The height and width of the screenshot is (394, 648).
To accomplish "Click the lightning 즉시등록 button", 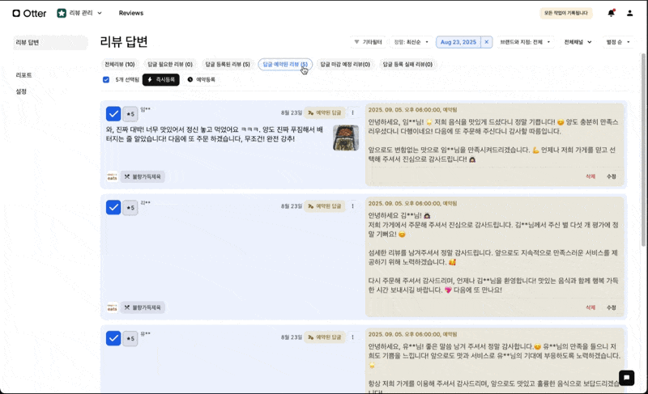I will [160, 79].
